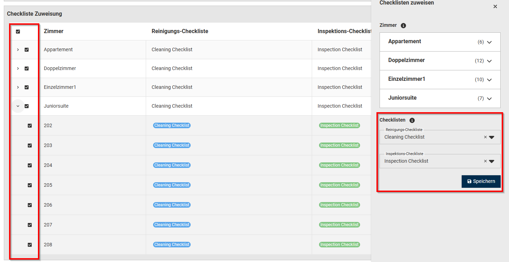Uncheck the Juniorsuite row checkbox
The width and height of the screenshot is (509, 262).
(x=26, y=106)
